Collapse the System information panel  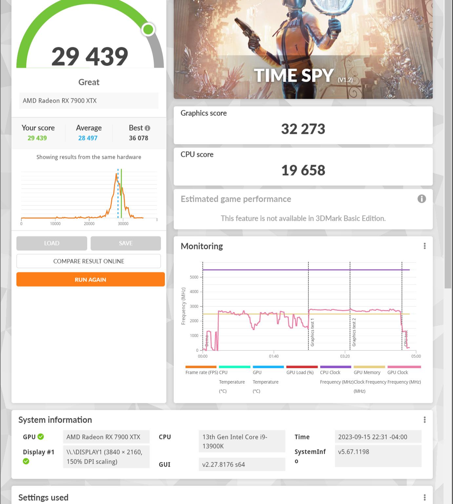click(x=56, y=420)
